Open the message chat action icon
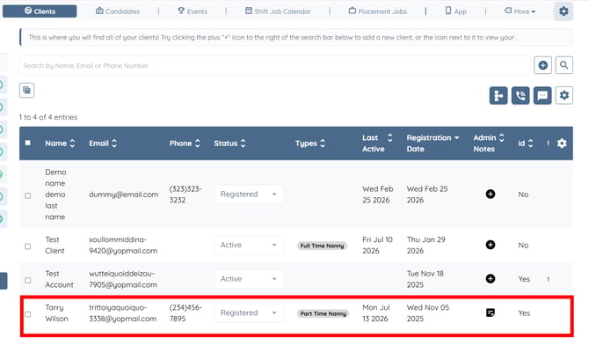 (x=542, y=95)
